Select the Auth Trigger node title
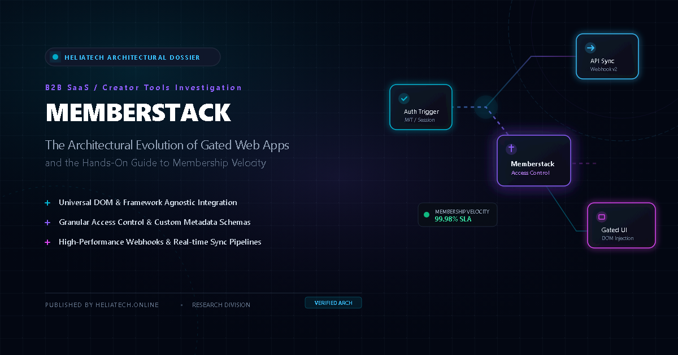This screenshot has height=355, width=678. (x=421, y=112)
